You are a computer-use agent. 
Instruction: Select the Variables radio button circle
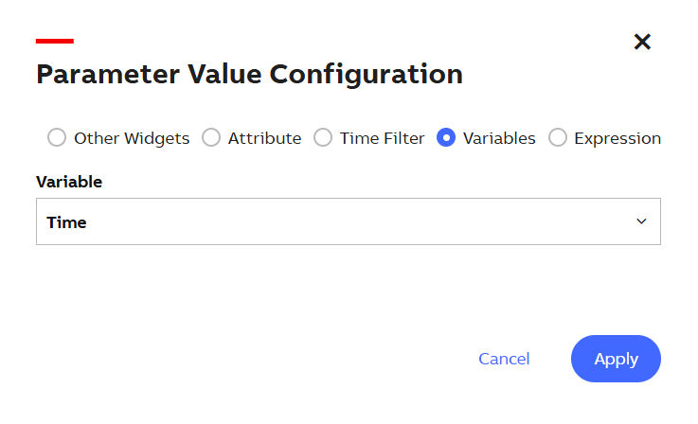point(446,138)
